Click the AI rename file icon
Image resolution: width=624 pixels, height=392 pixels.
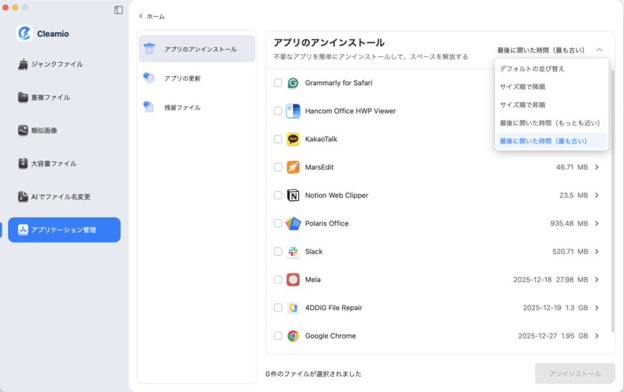coord(23,196)
